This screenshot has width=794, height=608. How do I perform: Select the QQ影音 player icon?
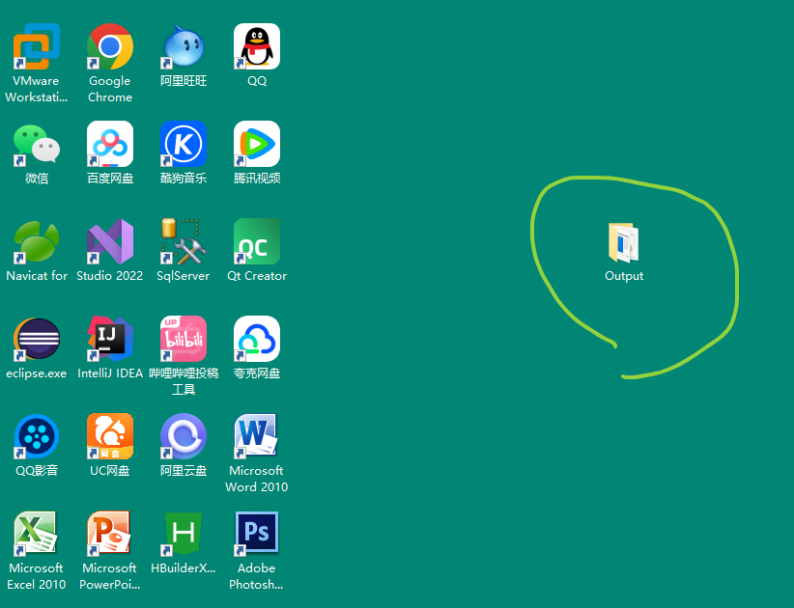[x=37, y=436]
